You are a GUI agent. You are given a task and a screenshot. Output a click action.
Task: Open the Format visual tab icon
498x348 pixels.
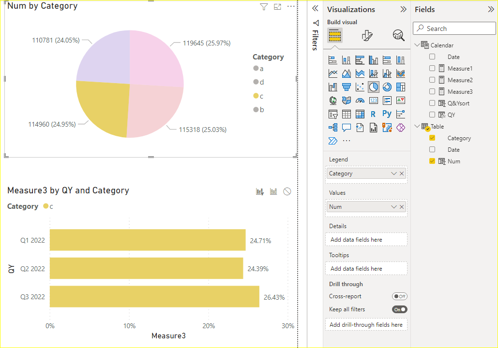pyautogui.click(x=367, y=35)
